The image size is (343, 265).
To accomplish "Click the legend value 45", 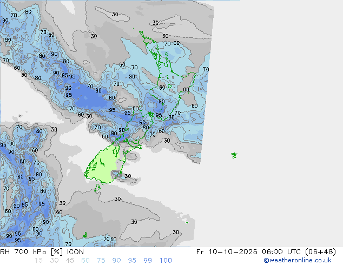I will point(70,261).
